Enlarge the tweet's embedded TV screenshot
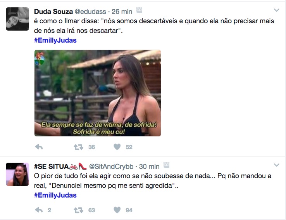The width and height of the screenshot is (286, 220). coord(97,93)
